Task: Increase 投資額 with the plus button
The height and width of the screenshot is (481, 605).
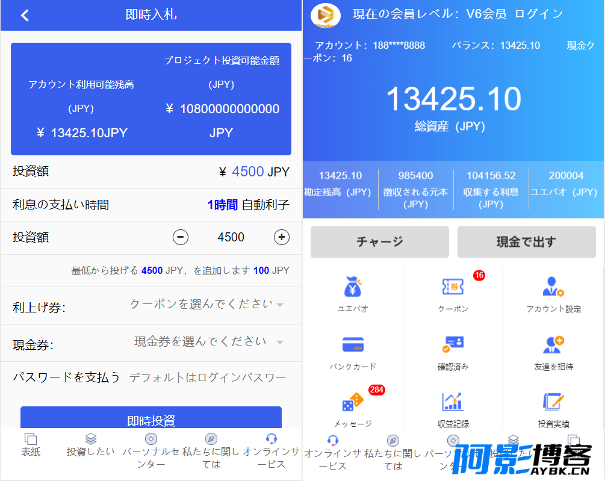Action: 282,237
